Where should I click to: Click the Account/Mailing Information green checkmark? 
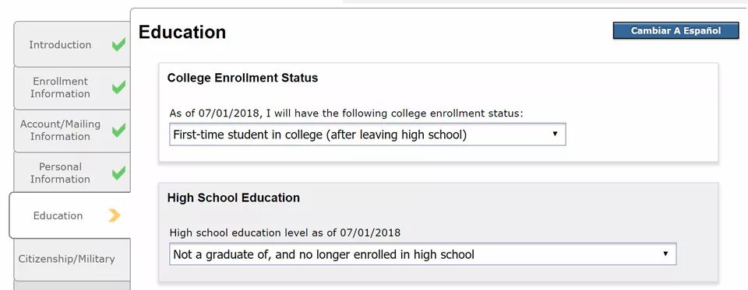(118, 130)
